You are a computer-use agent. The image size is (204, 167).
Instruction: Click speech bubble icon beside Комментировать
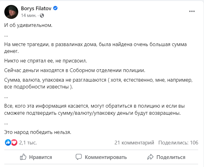(79, 157)
